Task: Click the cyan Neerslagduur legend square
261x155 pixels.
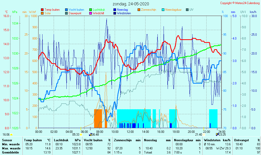Action: 163,10
